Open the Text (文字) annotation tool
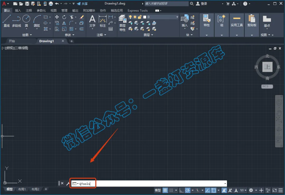The height and width of the screenshot is (195, 285). point(92,21)
